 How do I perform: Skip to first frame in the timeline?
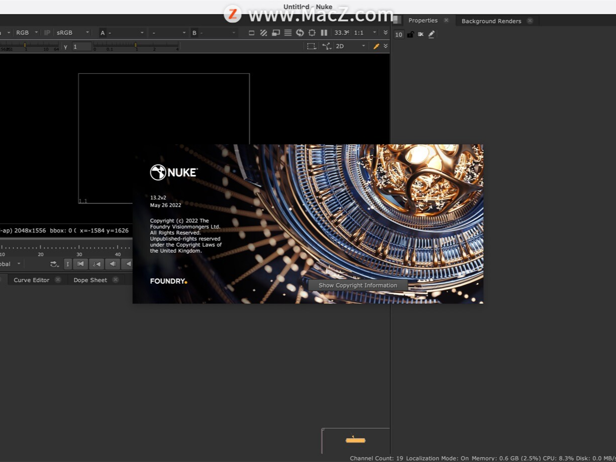[x=80, y=264]
